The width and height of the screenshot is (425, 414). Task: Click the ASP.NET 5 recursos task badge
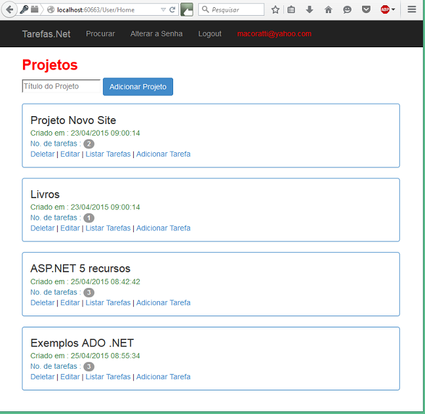89,293
